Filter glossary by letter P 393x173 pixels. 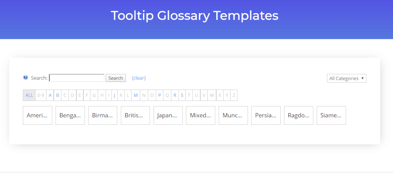(159, 95)
